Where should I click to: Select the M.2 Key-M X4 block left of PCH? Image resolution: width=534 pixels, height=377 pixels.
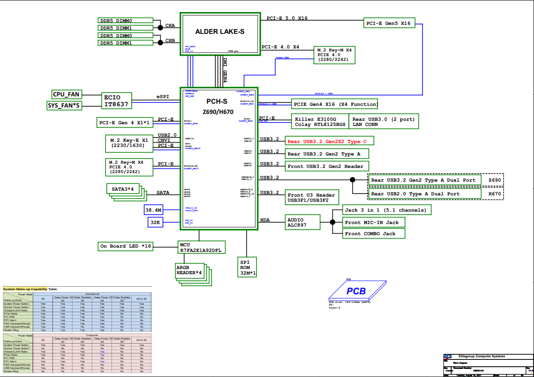tap(129, 167)
